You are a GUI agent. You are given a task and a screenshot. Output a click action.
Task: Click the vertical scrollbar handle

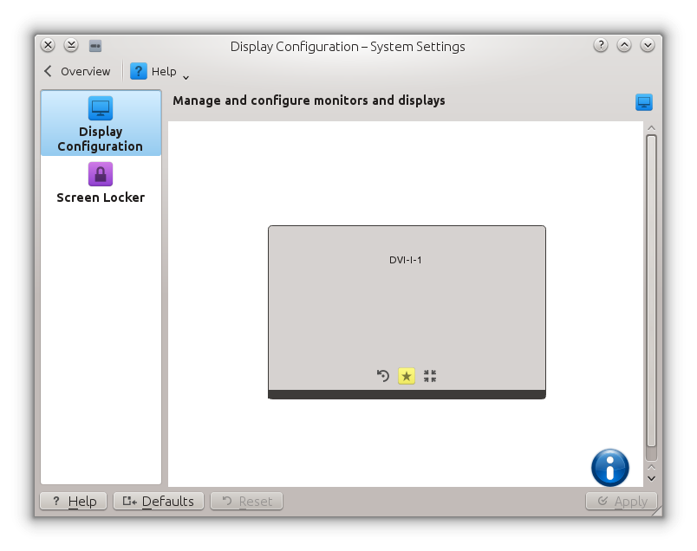coord(651,295)
